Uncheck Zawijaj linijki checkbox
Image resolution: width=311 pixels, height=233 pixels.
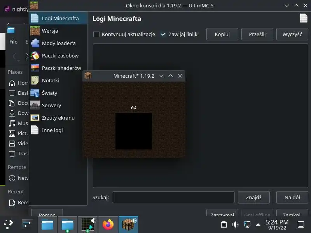point(163,34)
